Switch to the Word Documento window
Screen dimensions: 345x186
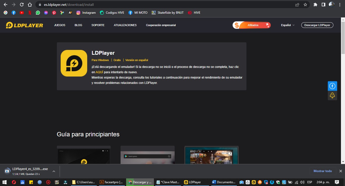[x=223, y=182]
